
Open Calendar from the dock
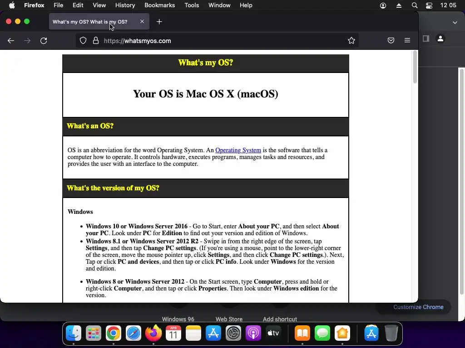tap(173, 333)
